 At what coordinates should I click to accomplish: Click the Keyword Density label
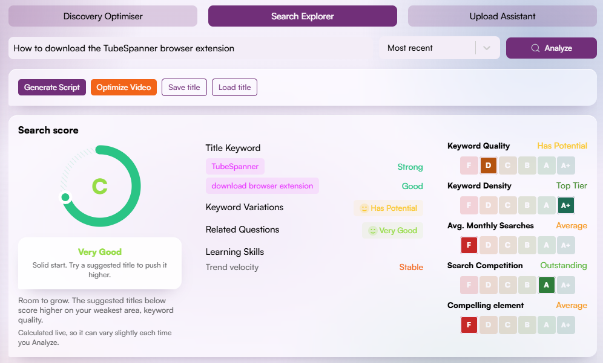pyautogui.click(x=479, y=185)
